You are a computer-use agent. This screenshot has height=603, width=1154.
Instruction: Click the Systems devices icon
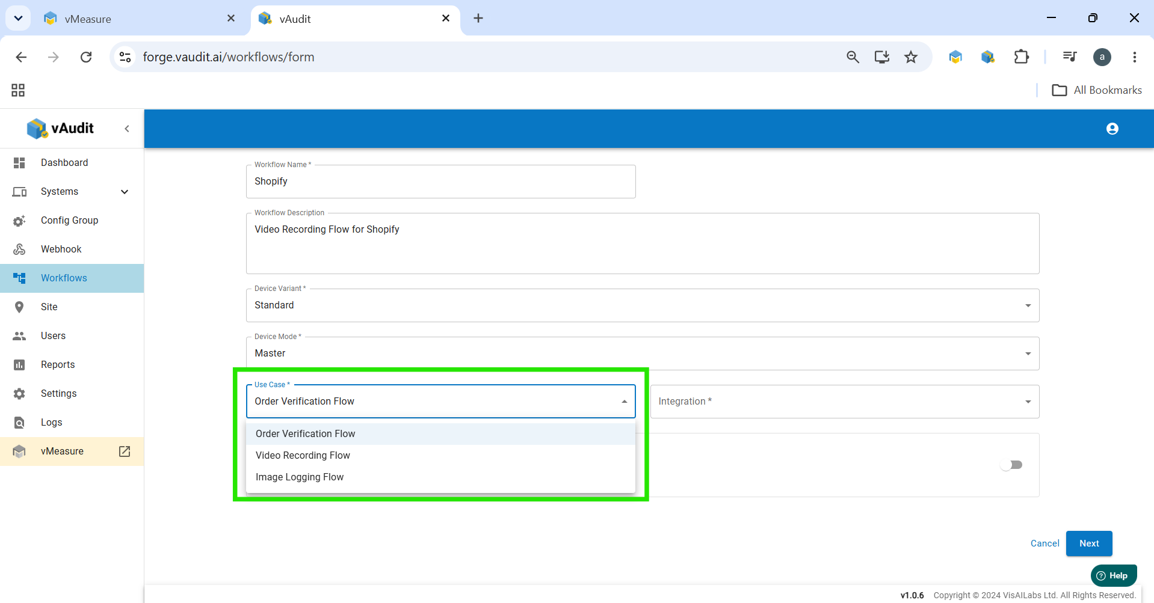[x=19, y=192]
